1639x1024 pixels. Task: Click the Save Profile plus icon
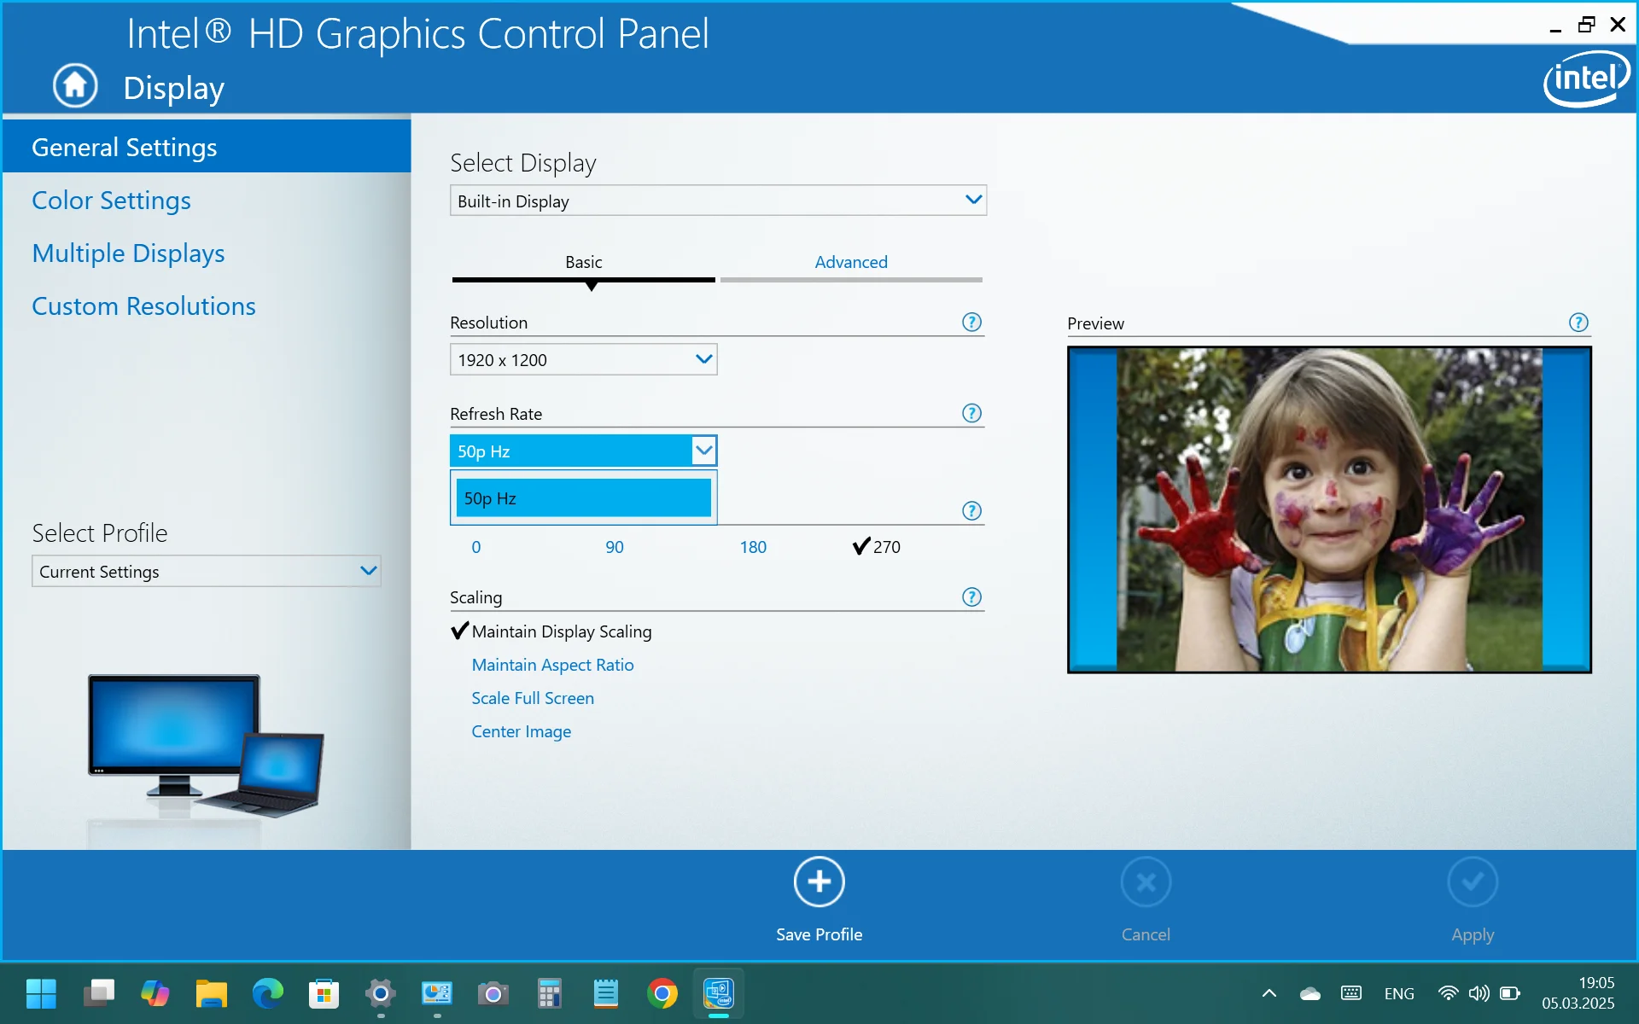pos(819,882)
